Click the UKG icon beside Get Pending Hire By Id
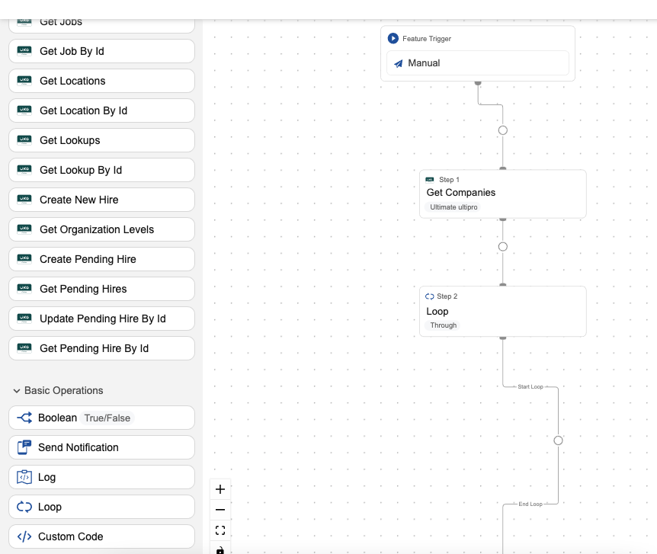The width and height of the screenshot is (657, 554). click(x=24, y=349)
